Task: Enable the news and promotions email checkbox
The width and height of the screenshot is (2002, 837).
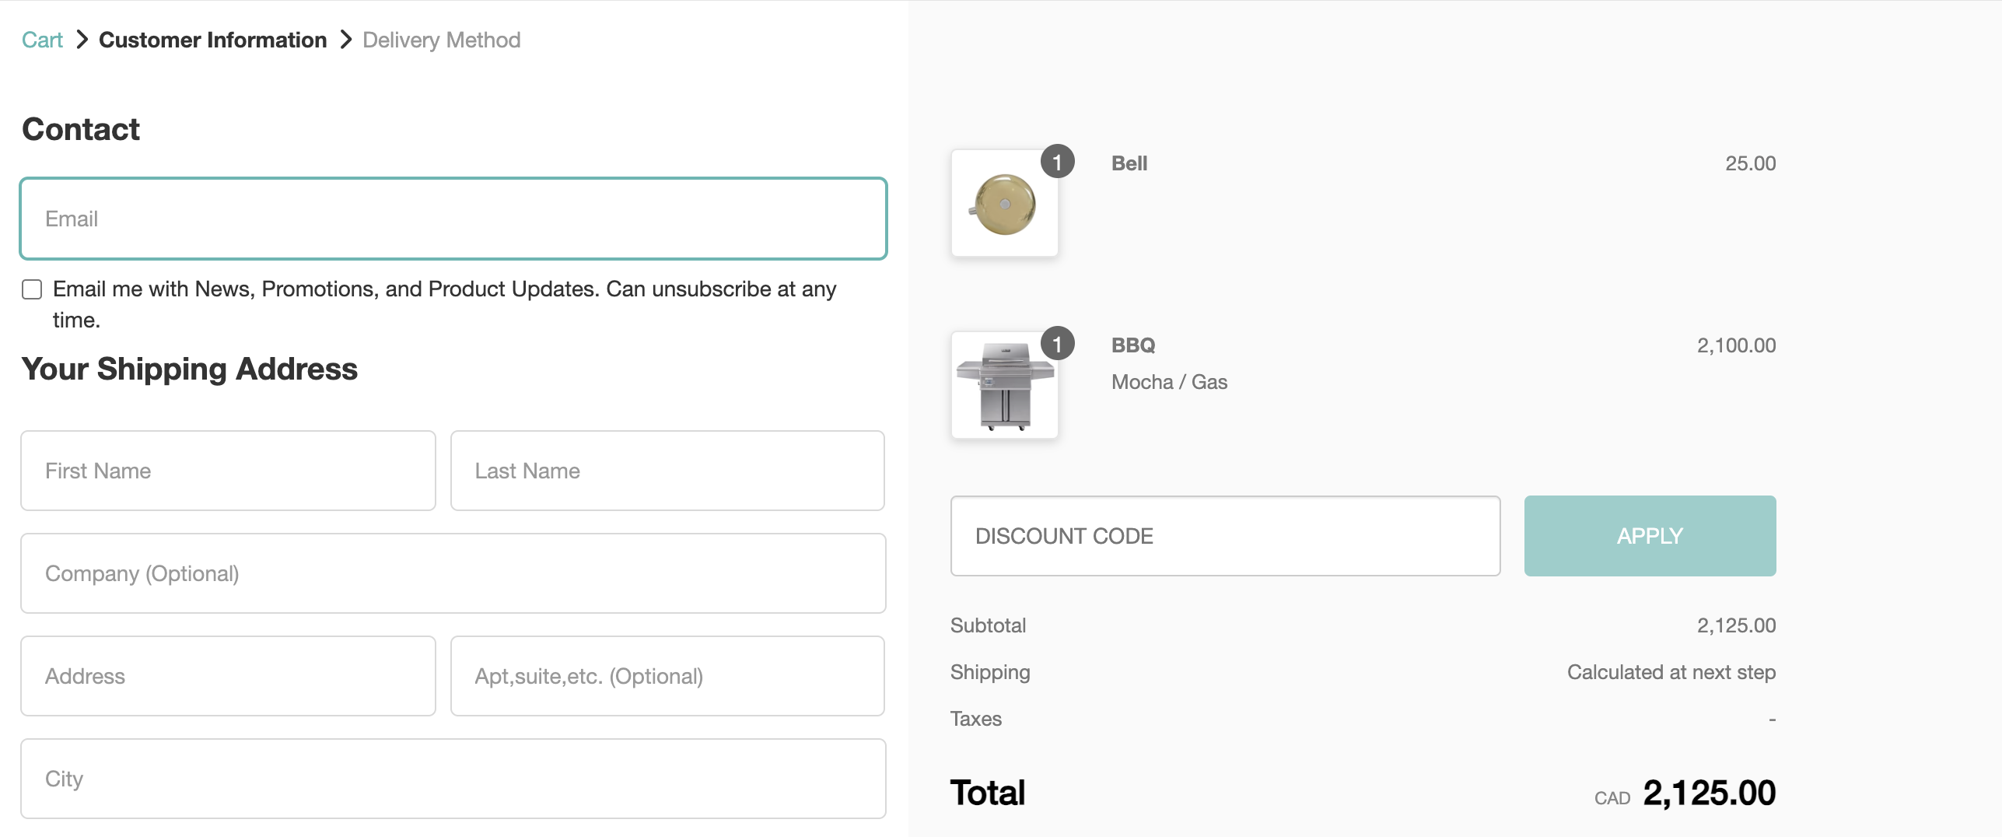Action: tap(32, 289)
